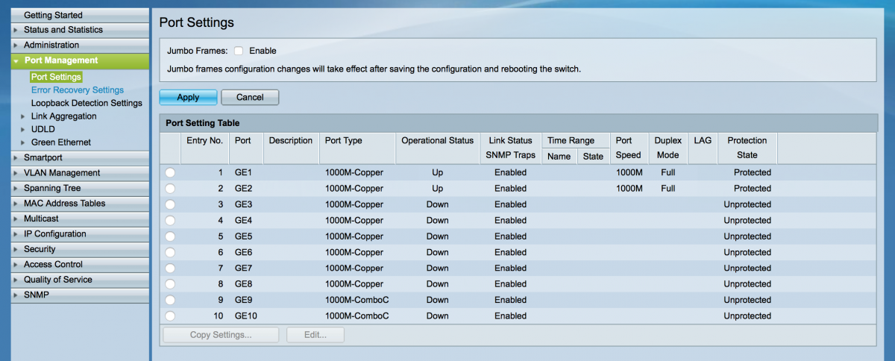895x361 pixels.
Task: Expand Status and Statistics arrow
Action: pos(16,30)
